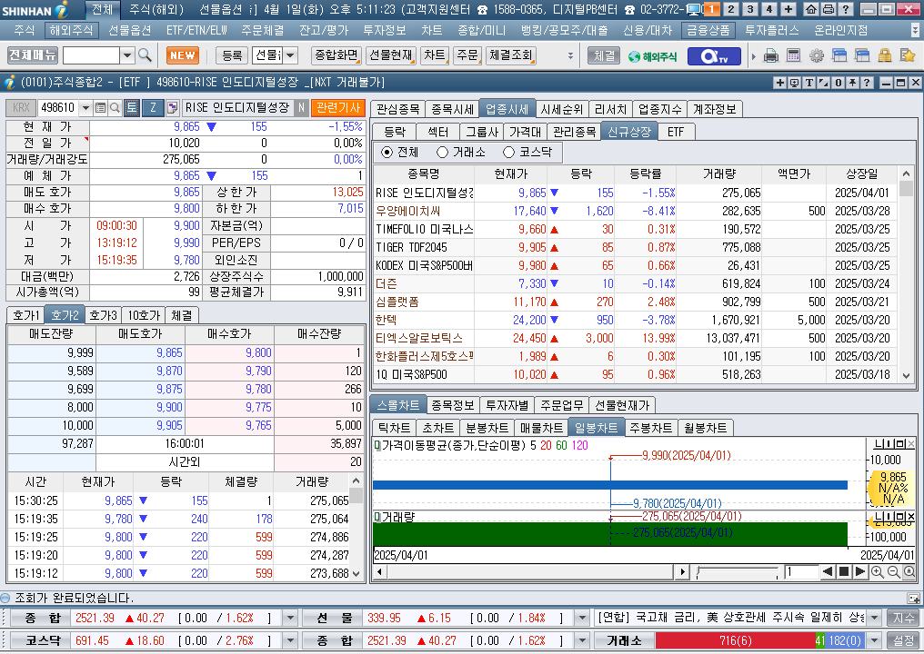Switch to virtual screen 2

tap(730, 9)
